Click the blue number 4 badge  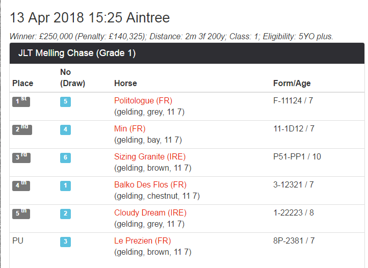[65, 129]
